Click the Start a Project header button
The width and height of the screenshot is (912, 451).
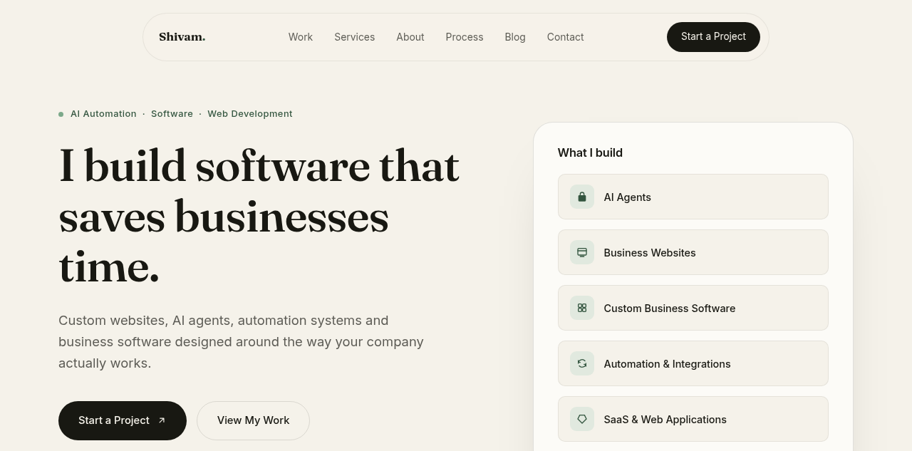tap(713, 37)
